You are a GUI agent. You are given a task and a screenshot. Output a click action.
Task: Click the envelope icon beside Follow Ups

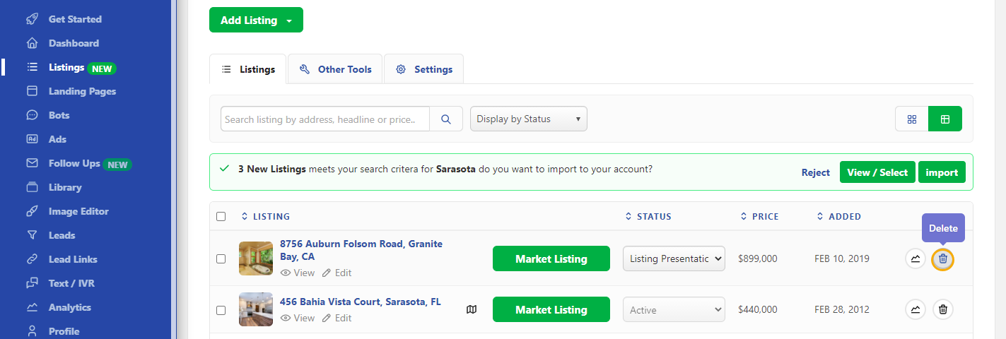(32, 163)
